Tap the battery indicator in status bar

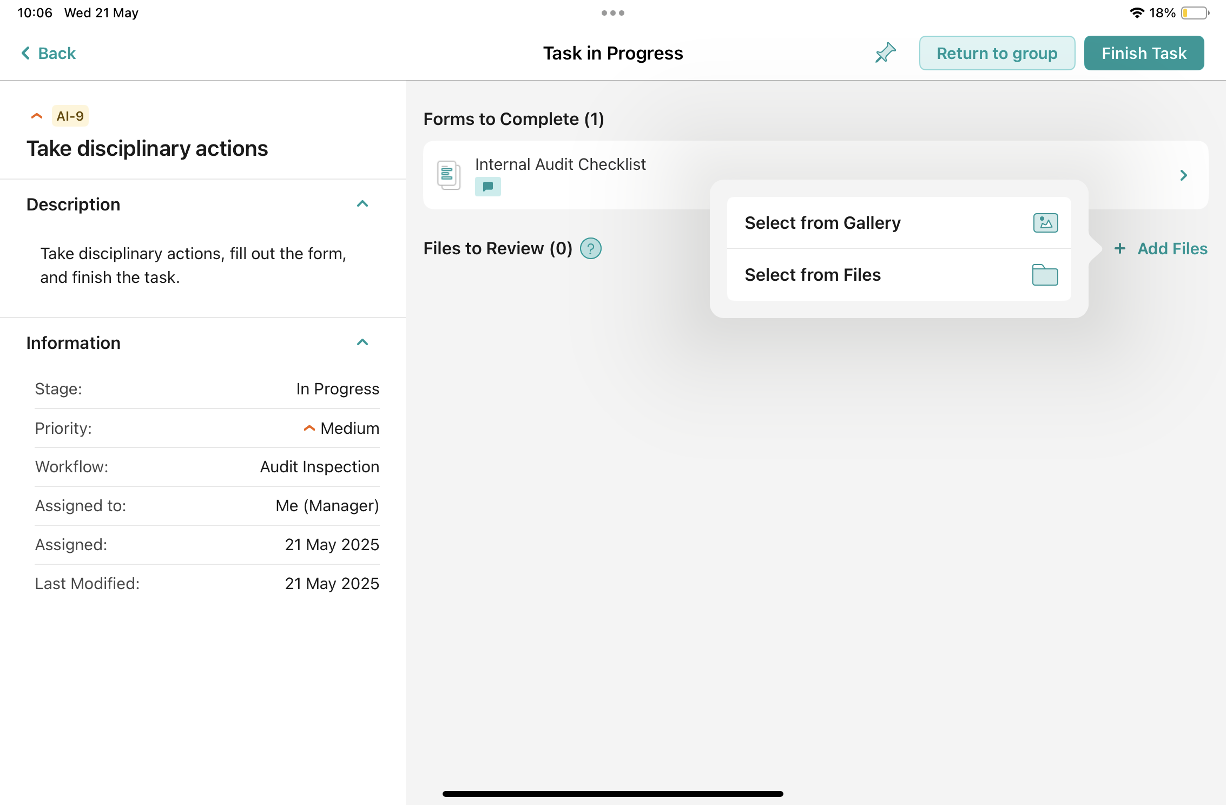pyautogui.click(x=1195, y=13)
